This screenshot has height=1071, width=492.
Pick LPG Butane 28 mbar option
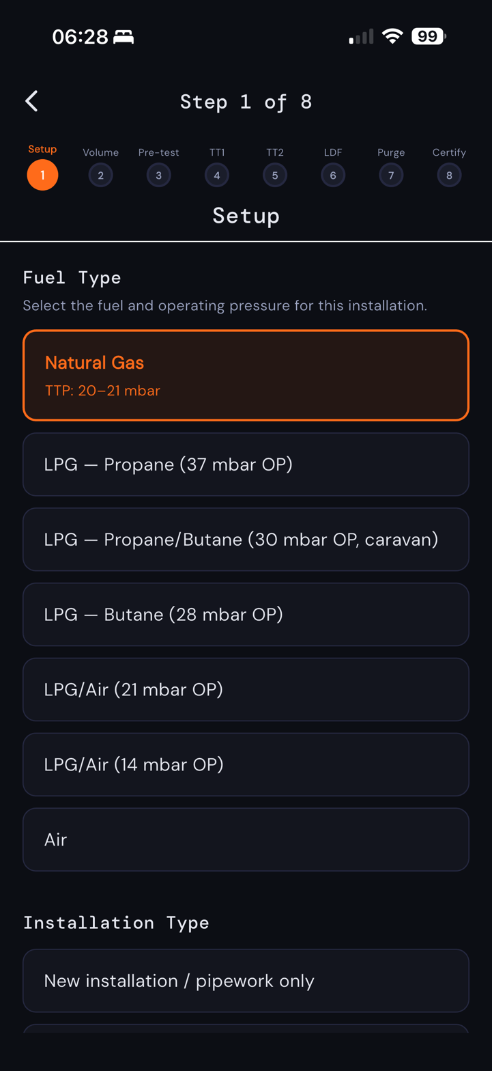pyautogui.click(x=246, y=615)
